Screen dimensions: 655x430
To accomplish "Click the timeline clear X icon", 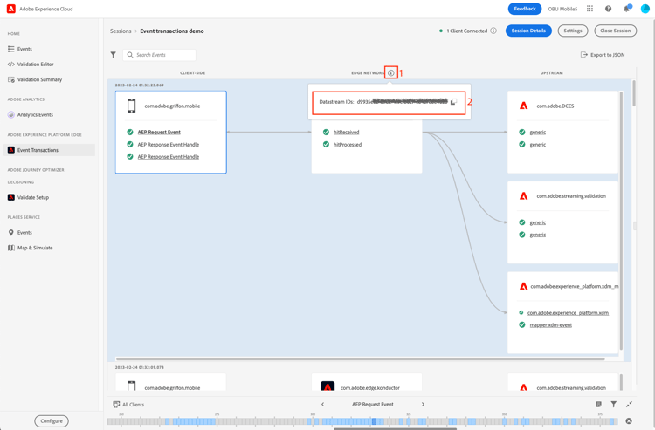I will [x=629, y=421].
